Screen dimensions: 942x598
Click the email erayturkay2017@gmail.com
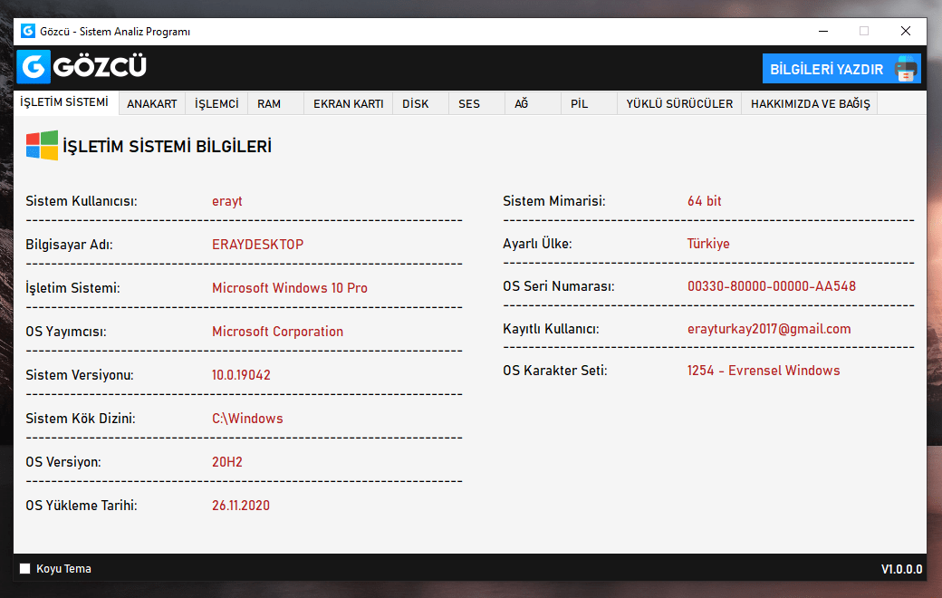pyautogui.click(x=769, y=329)
